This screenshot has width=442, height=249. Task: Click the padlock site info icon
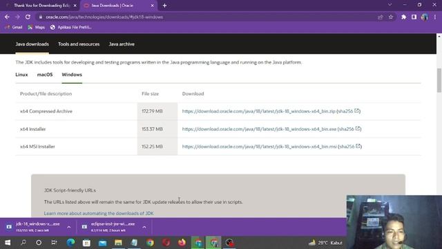click(x=41, y=17)
